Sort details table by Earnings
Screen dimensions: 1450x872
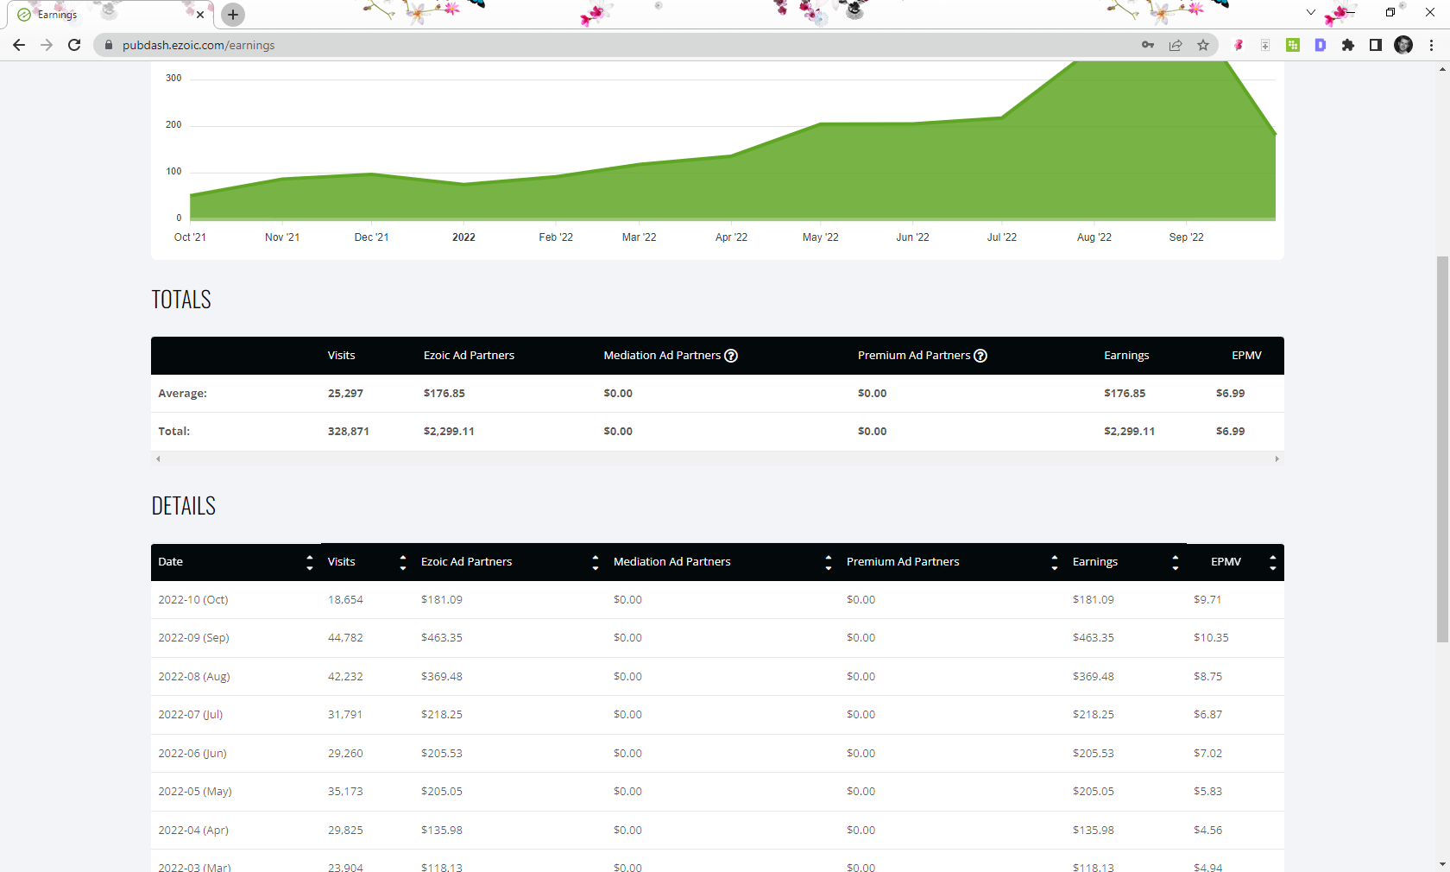1176,562
